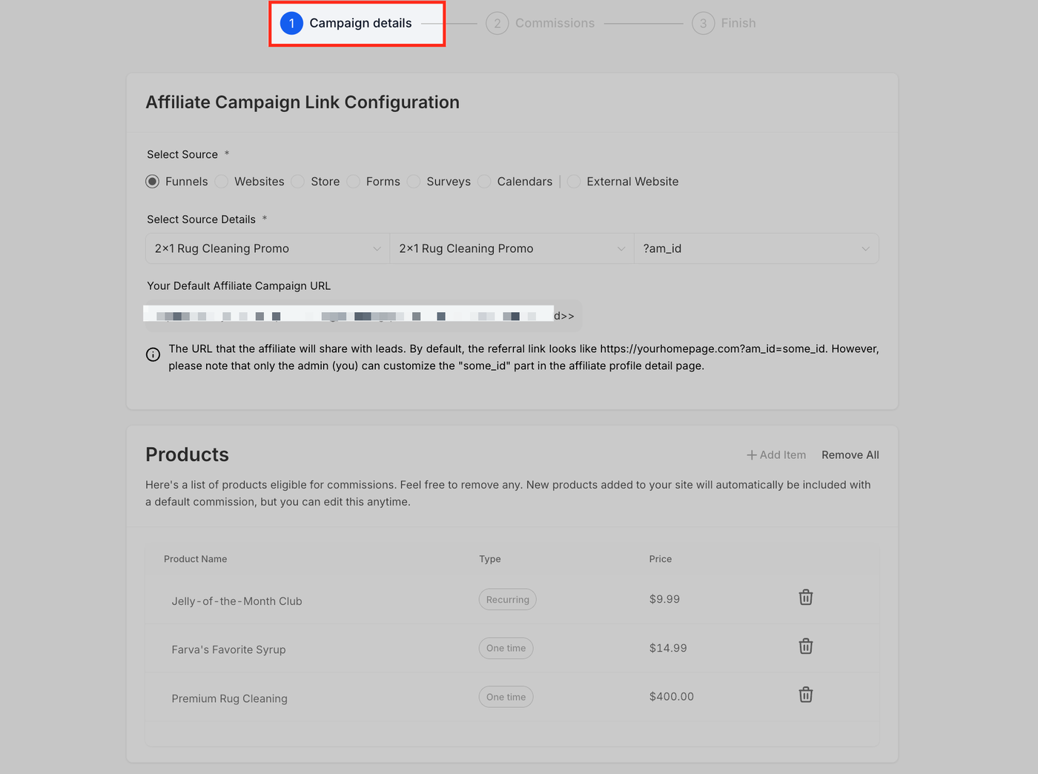Open first 2×1 Rug Cleaning Promo dropdown
Viewport: 1038px width, 774px height.
tap(268, 248)
